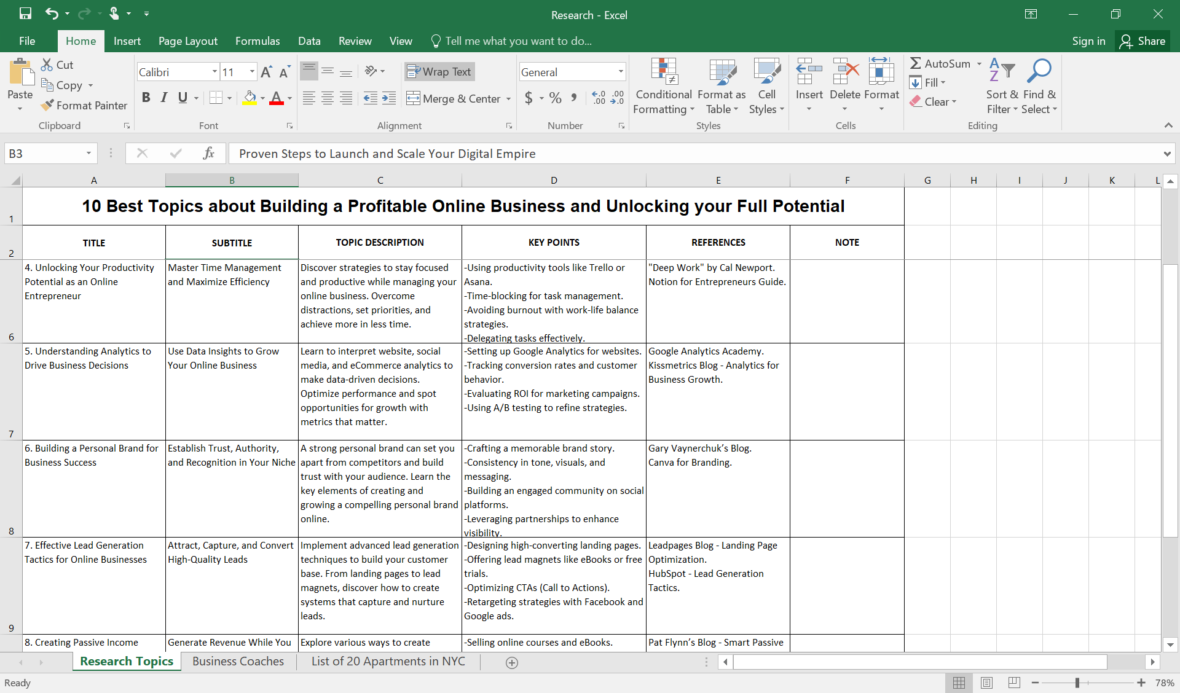Click the zoom slider handle
This screenshot has width=1180, height=693.
click(x=1077, y=683)
